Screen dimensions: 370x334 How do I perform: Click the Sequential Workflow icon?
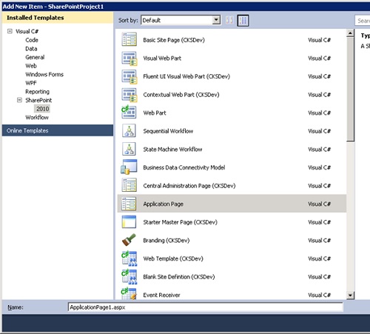tap(129, 130)
